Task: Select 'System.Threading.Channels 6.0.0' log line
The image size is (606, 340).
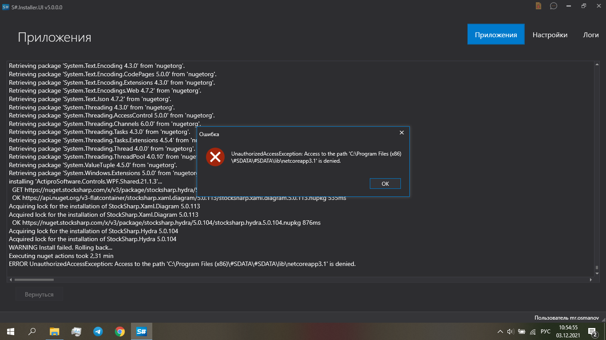Action: (x=105, y=124)
